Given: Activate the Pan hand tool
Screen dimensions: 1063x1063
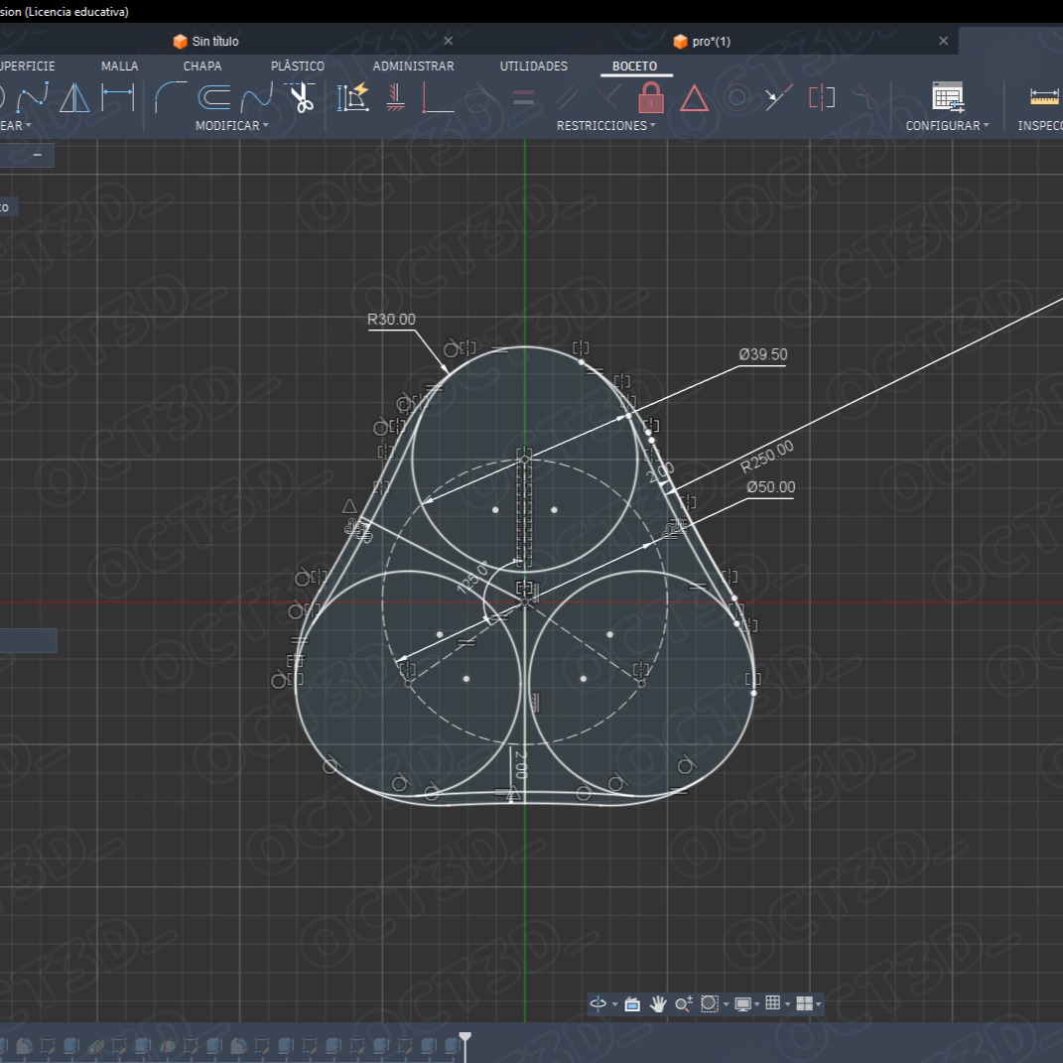Looking at the screenshot, I should click(x=658, y=1004).
